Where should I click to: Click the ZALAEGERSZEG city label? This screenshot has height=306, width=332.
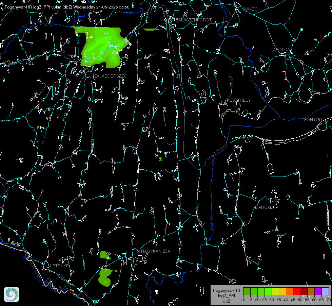111,76
